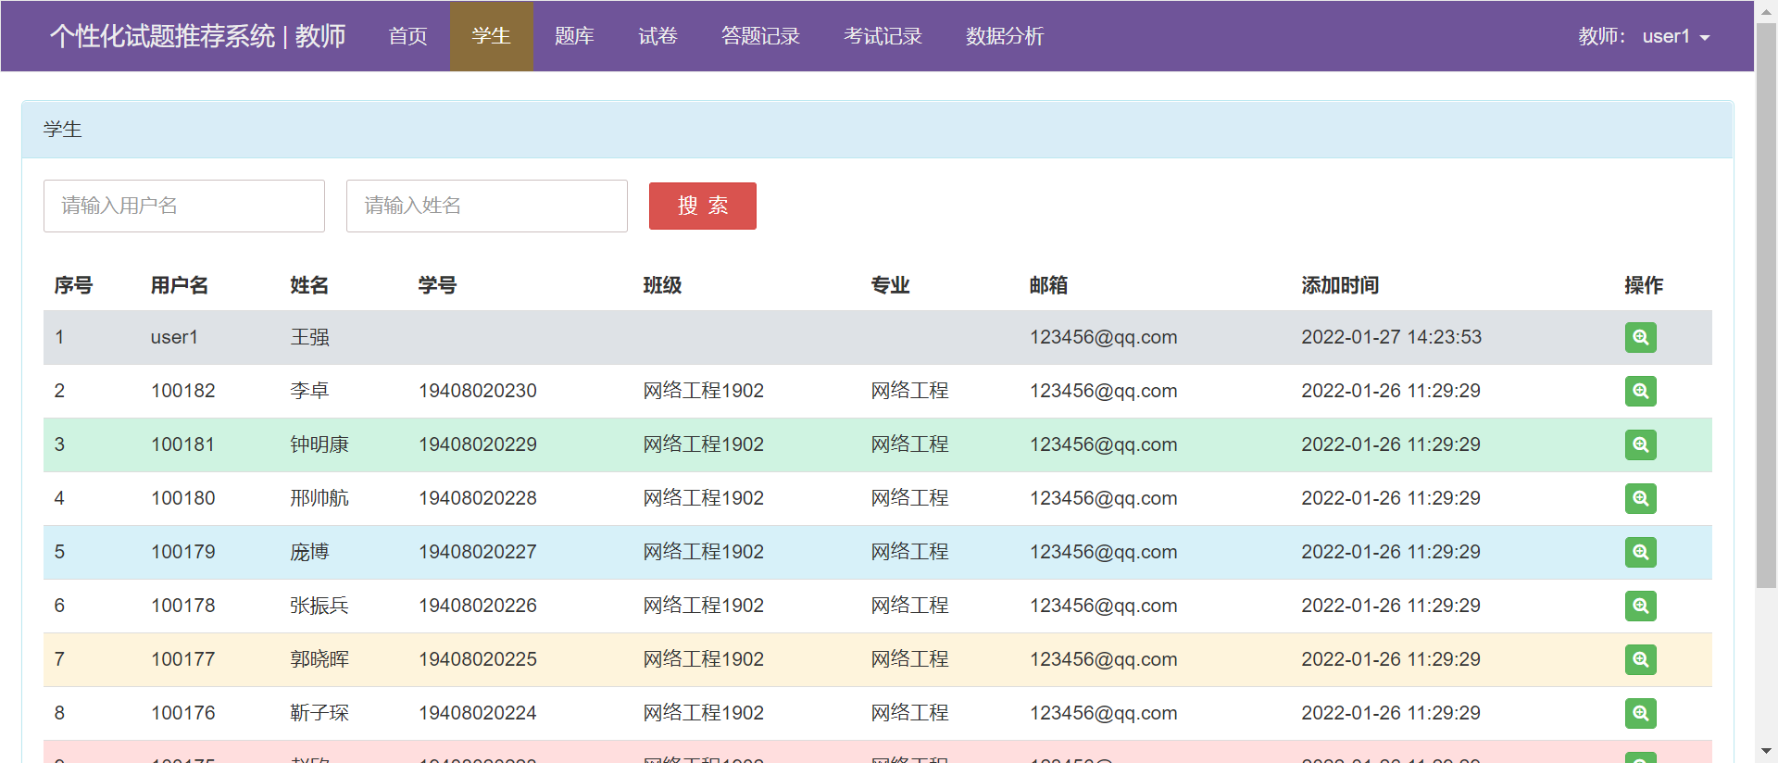Image resolution: width=1778 pixels, height=763 pixels.
Task: Click the name 郭晓晖
Action: click(x=319, y=659)
